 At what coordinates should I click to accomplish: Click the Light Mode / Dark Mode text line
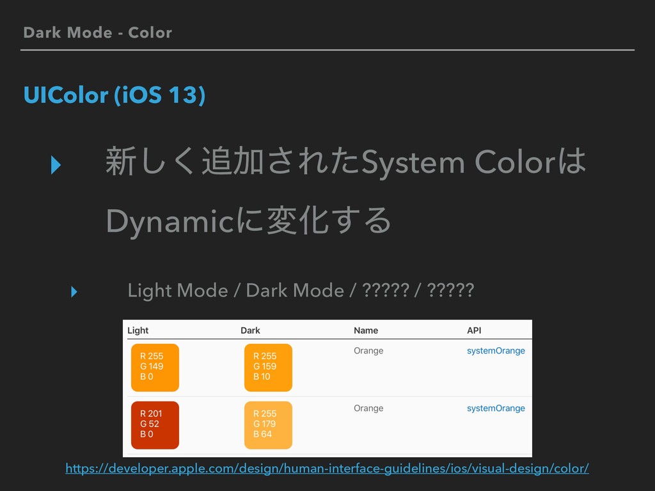pos(301,291)
